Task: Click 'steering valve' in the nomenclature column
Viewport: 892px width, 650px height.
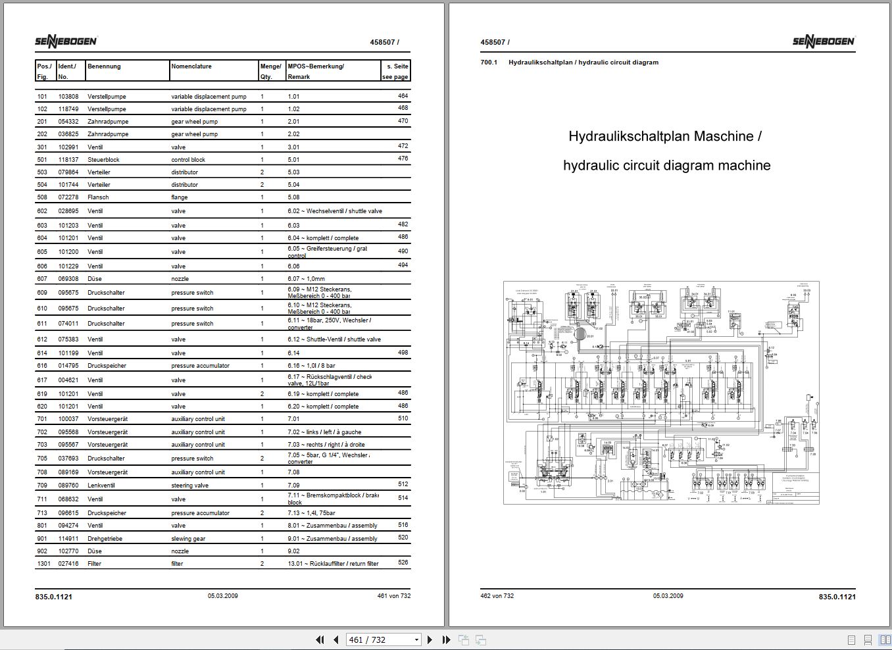Action: click(190, 486)
